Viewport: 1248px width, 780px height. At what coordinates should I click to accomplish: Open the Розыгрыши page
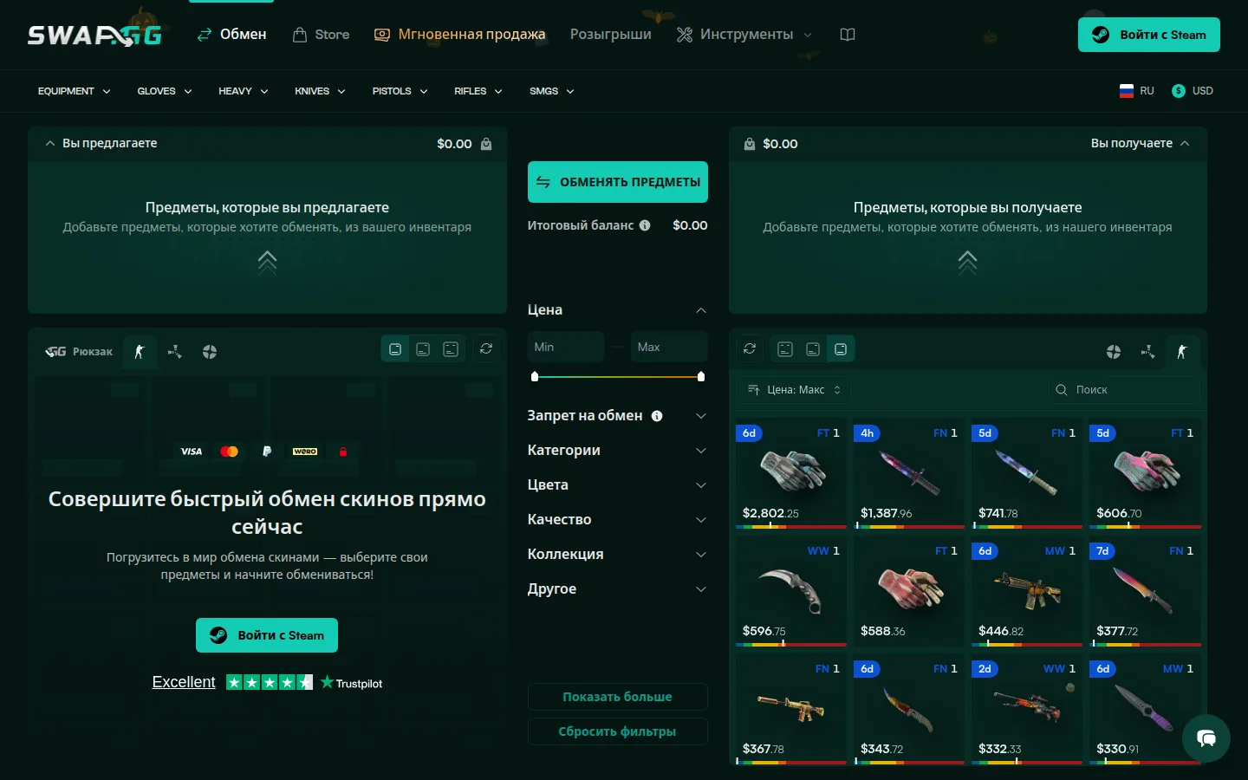[610, 35]
